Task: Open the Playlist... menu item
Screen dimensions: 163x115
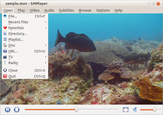Action: click(16, 40)
